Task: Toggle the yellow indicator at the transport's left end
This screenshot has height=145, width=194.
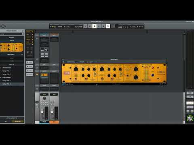Action: (x=53, y=27)
